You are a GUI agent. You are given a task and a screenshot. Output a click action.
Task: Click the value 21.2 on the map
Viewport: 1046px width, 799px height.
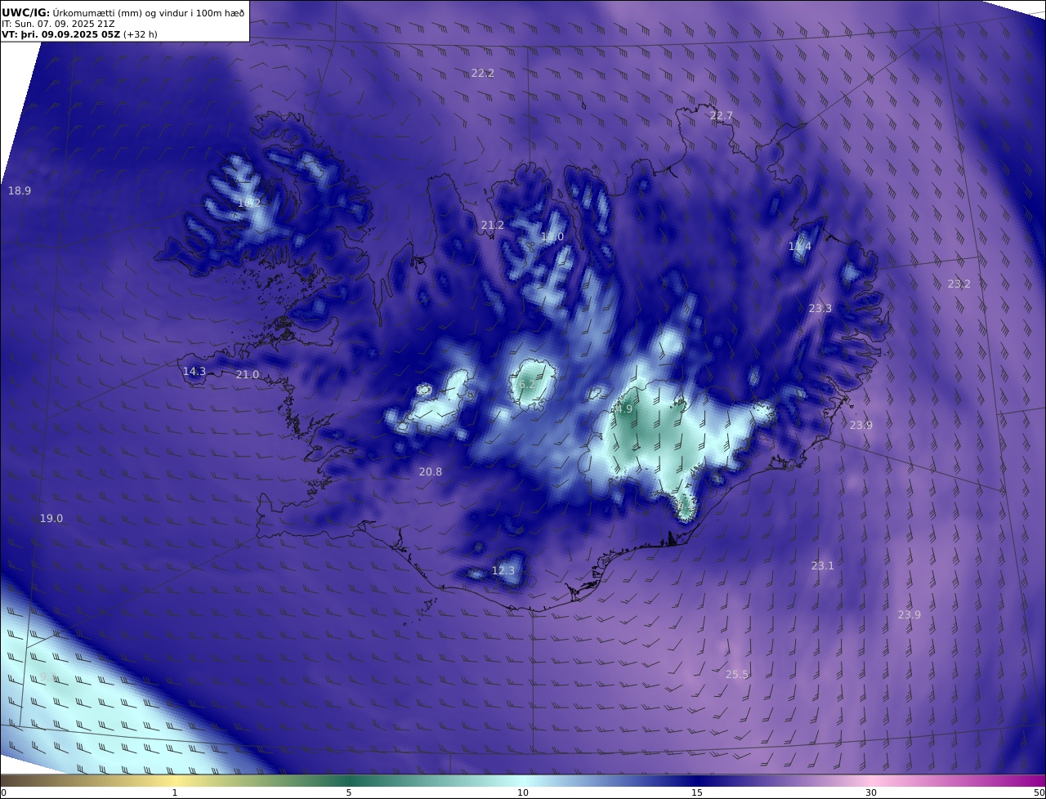pos(493,225)
